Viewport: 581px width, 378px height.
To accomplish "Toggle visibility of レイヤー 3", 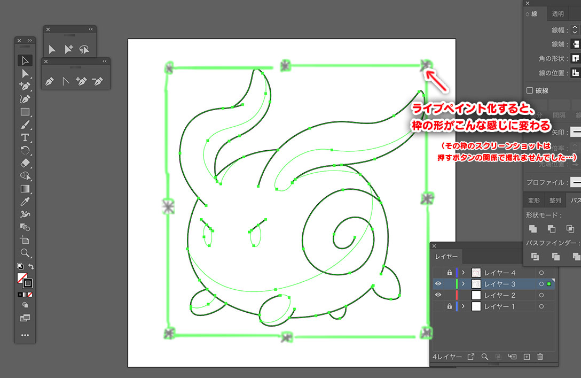I will pyautogui.click(x=438, y=284).
